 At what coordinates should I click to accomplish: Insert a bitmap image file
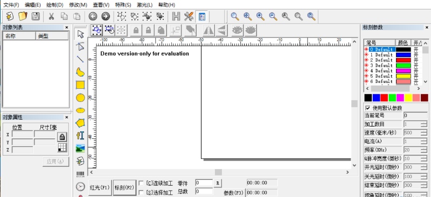[80, 148]
